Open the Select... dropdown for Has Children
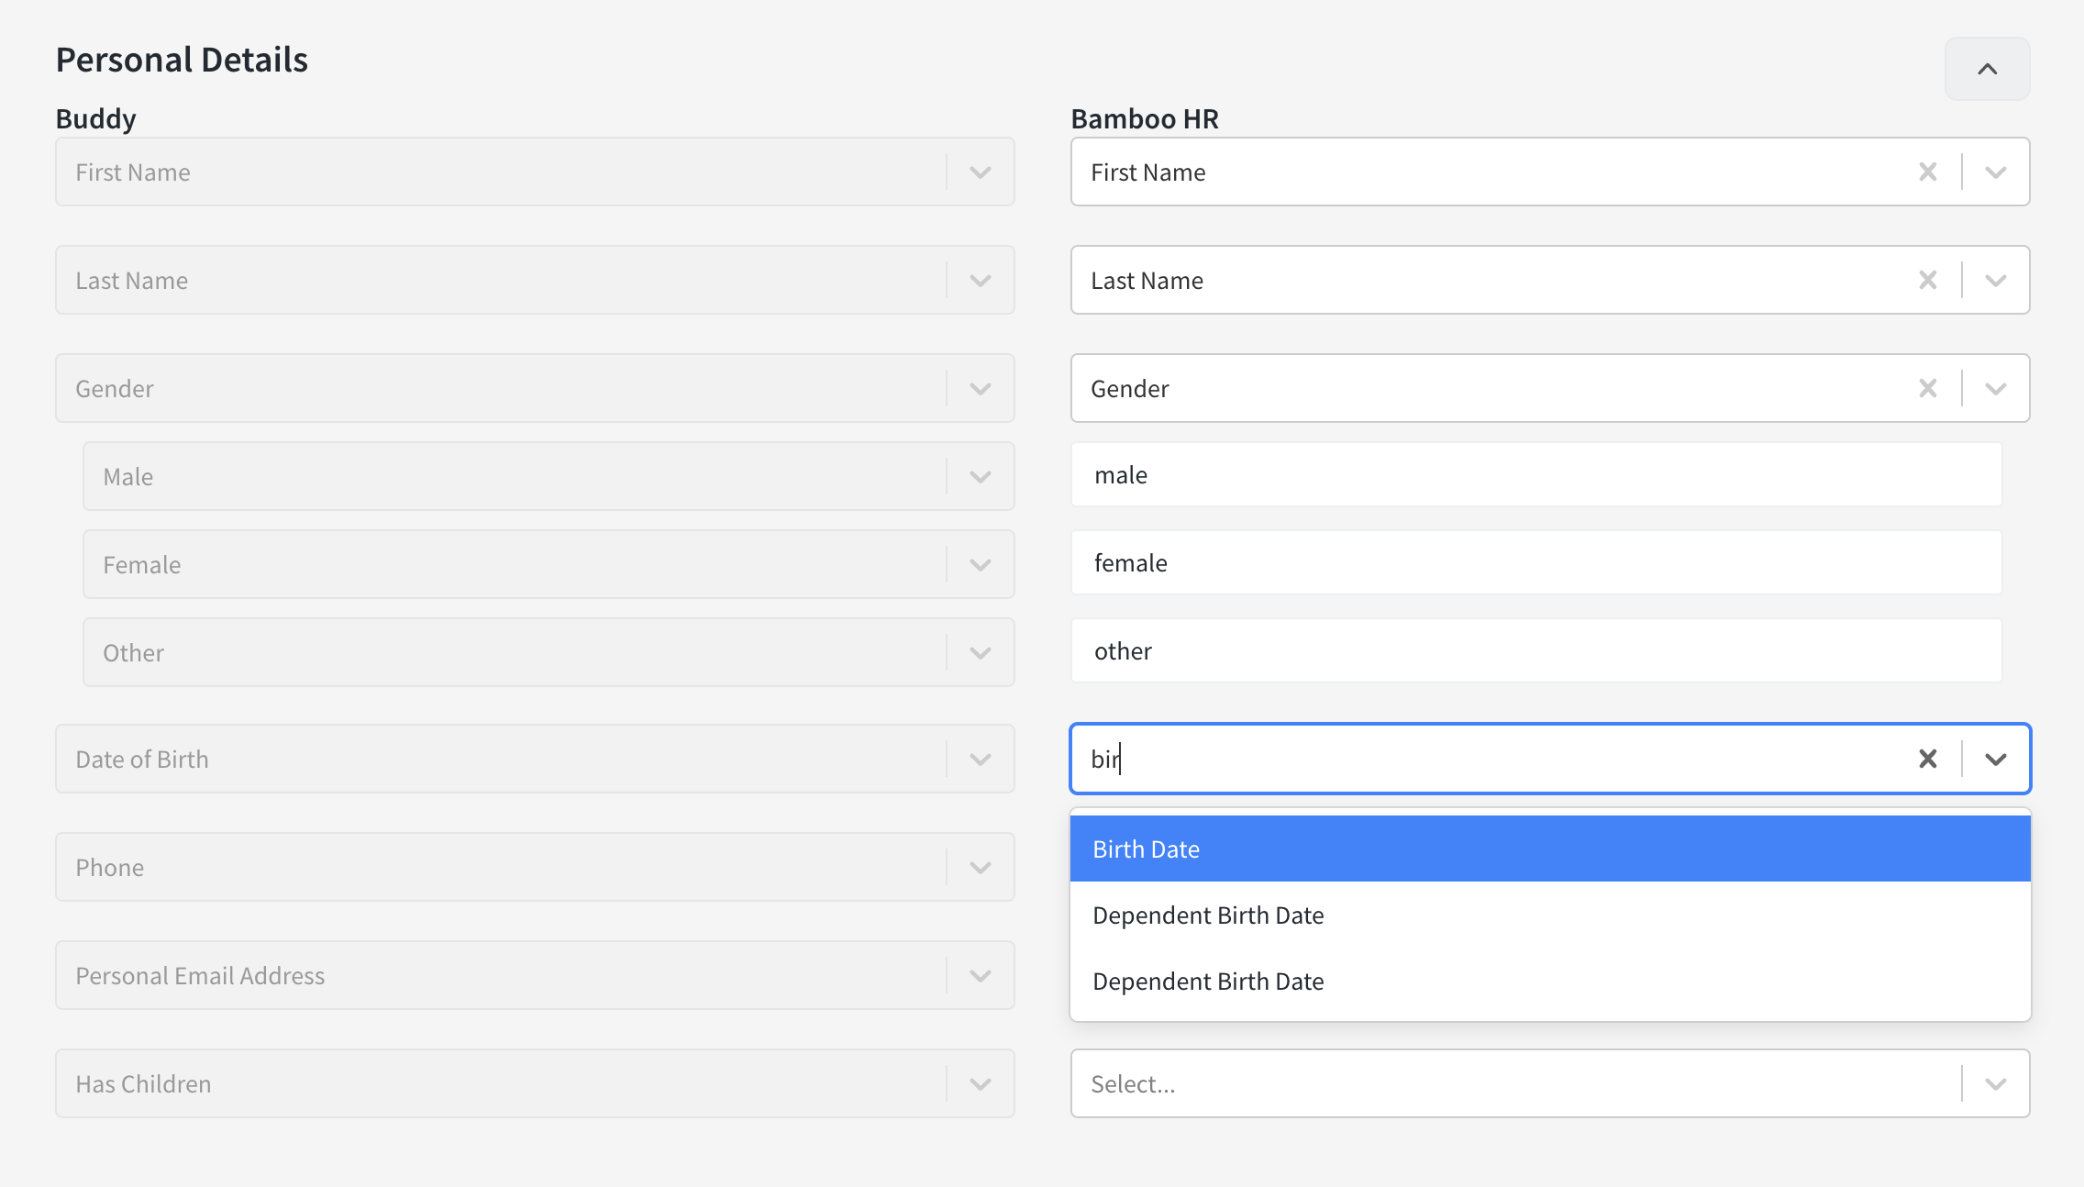The image size is (2084, 1187). [1995, 1083]
